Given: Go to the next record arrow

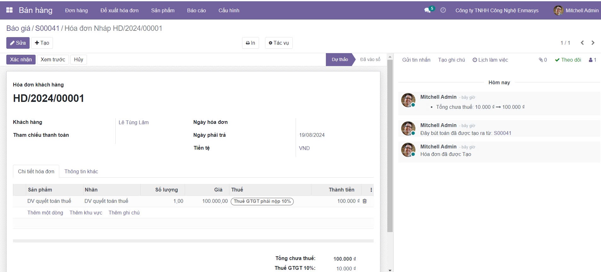Looking at the screenshot, I should click(593, 43).
